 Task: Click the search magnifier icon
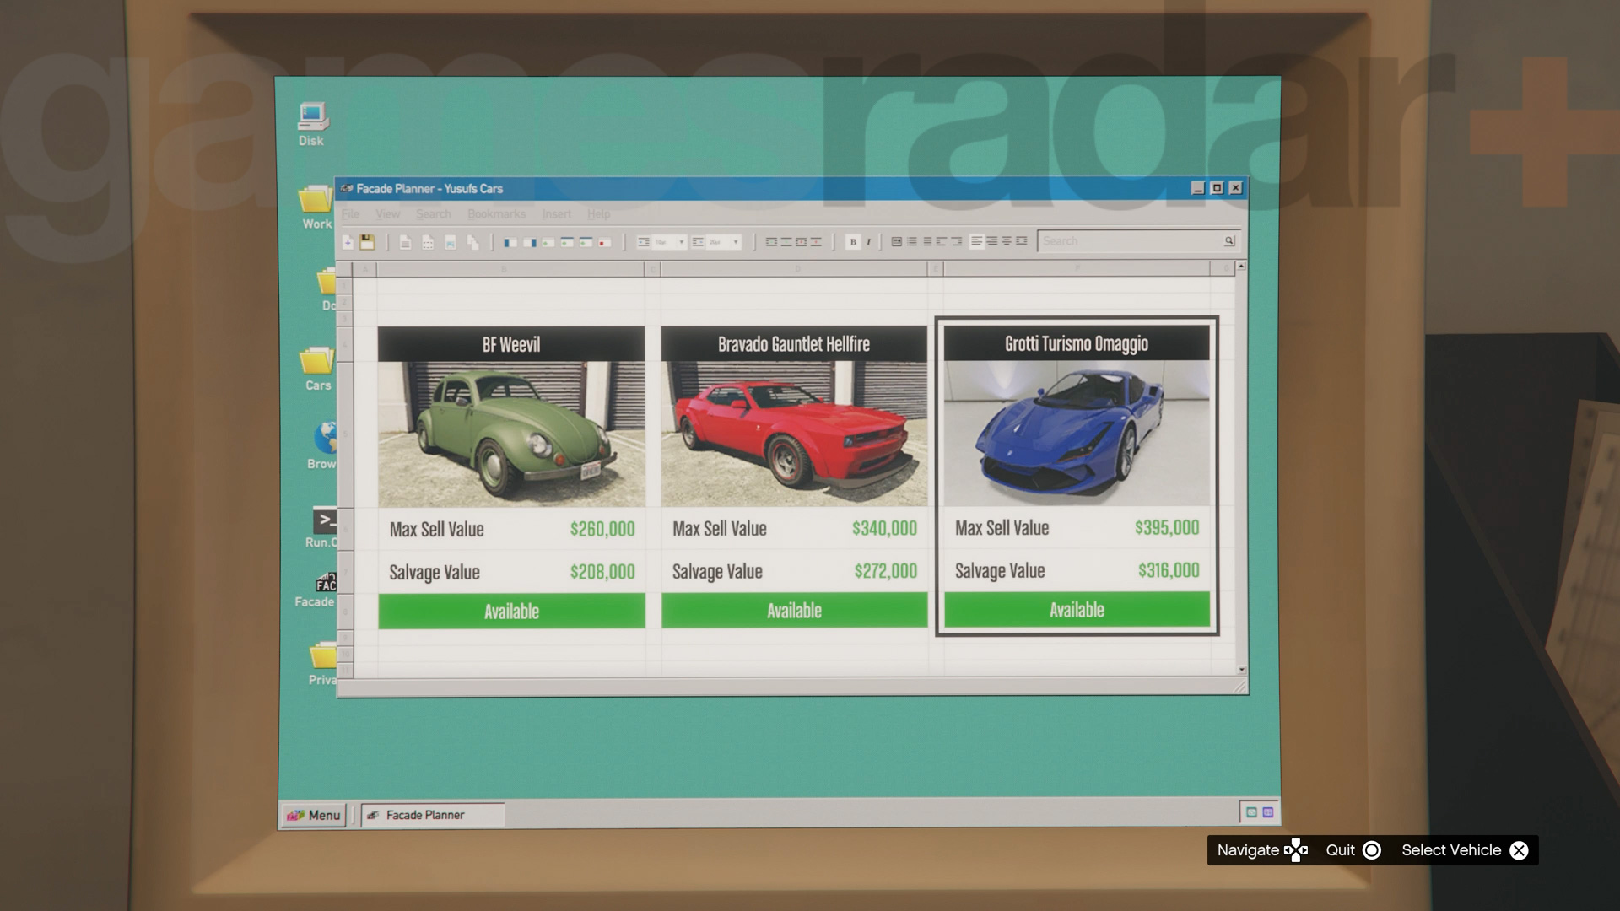point(1228,241)
